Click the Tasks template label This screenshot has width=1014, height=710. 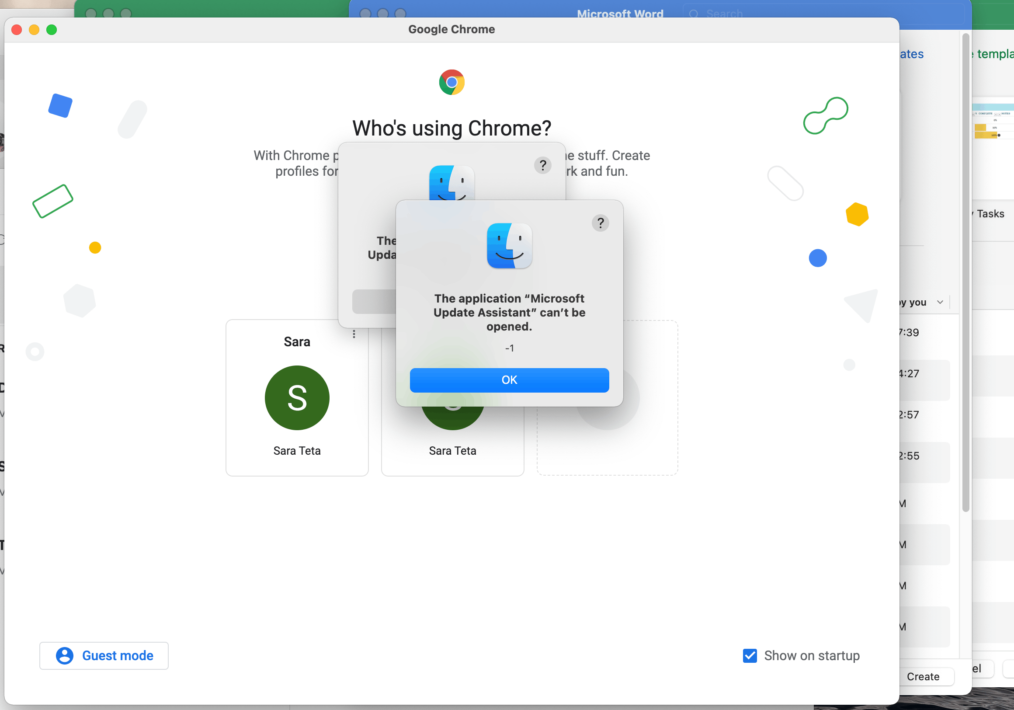pyautogui.click(x=990, y=214)
